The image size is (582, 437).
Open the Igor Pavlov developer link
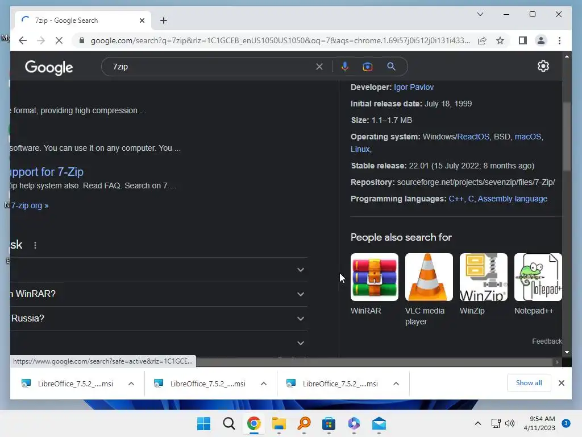(x=414, y=87)
